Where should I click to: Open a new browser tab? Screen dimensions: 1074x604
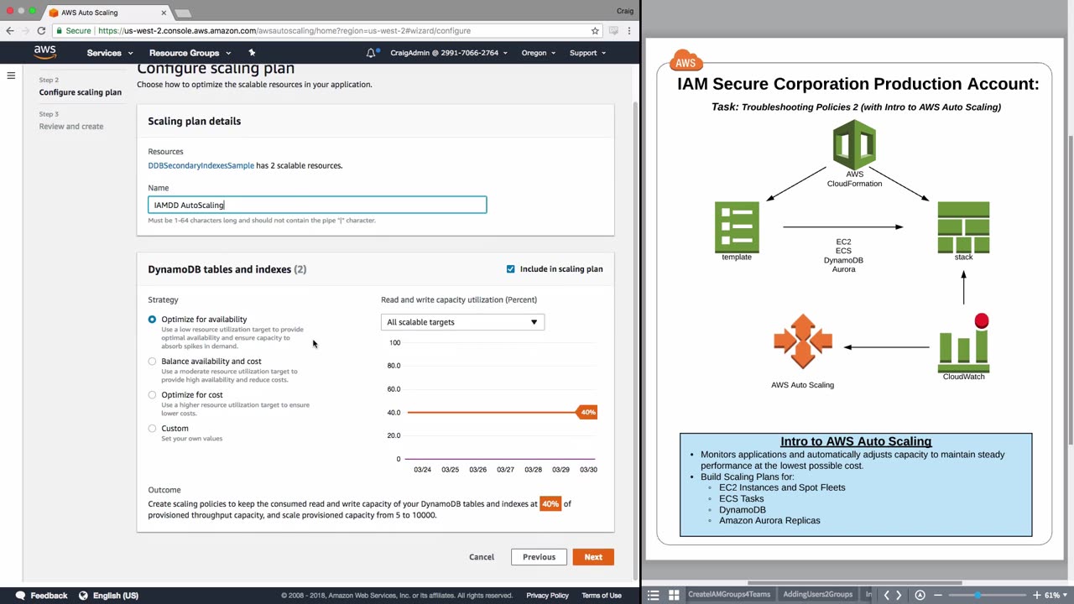[184, 13]
